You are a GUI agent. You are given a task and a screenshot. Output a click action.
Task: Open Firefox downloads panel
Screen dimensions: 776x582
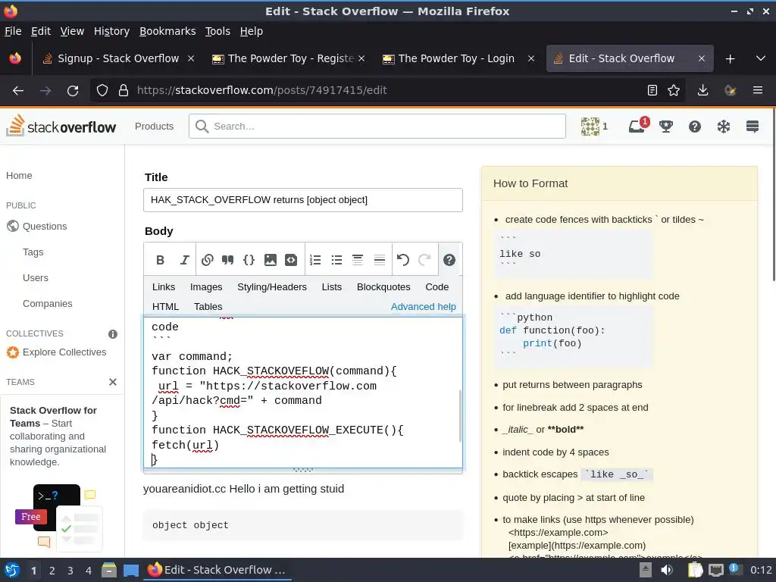(x=702, y=90)
